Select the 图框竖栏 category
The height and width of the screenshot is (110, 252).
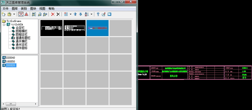[x=21, y=35]
